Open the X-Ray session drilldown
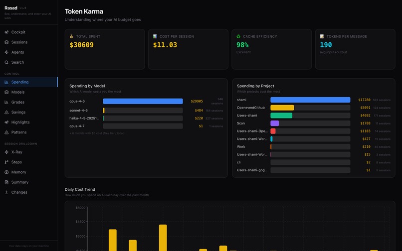Screen dimensions: 402x251 coord(29,152)
